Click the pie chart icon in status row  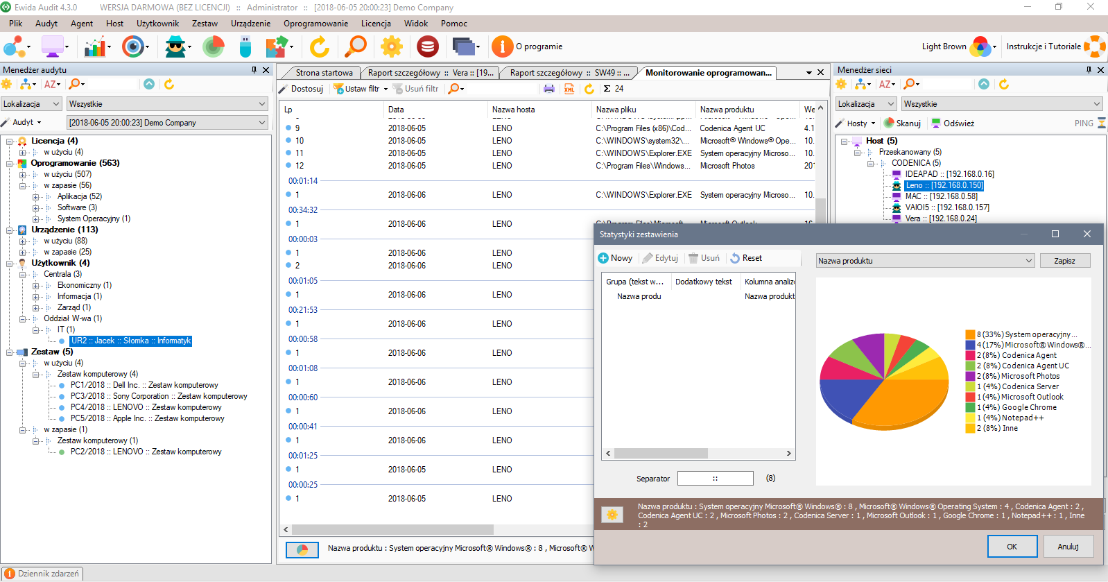coord(302,549)
